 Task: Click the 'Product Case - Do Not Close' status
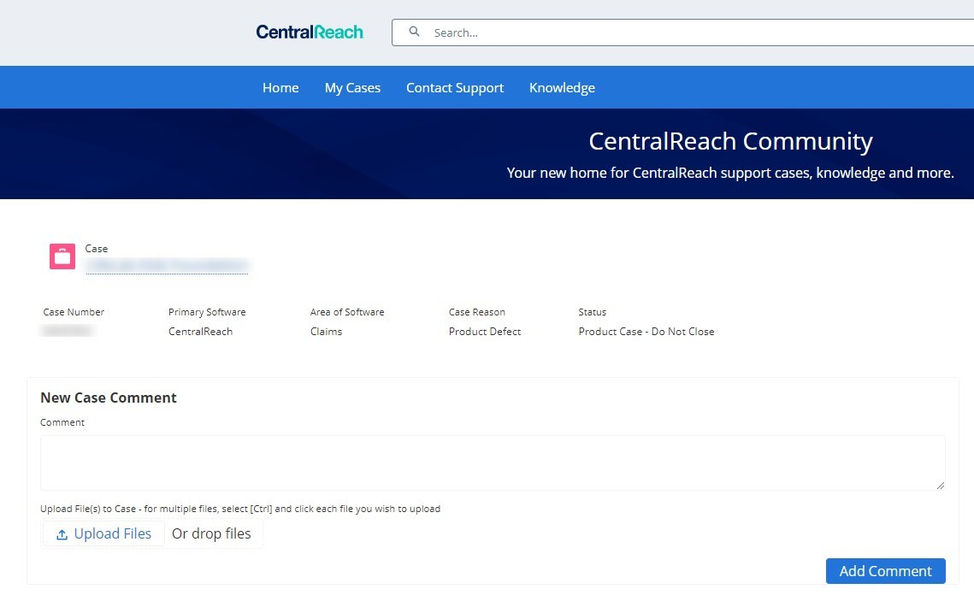coord(646,332)
